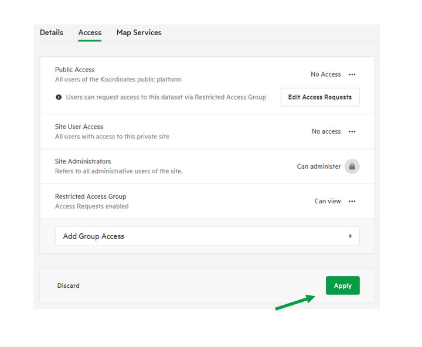This screenshot has width=422, height=347.
Task: Click the info icon beside access request note
Action: (59, 97)
